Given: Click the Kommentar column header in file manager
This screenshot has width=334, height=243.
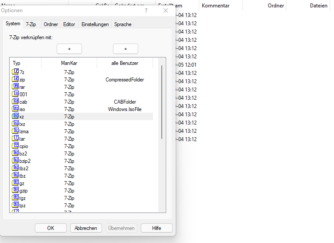Looking at the screenshot, I should [x=221, y=6].
